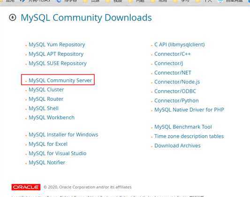
Task: Click the download circle icon beside the heading
Action: click(13, 17)
